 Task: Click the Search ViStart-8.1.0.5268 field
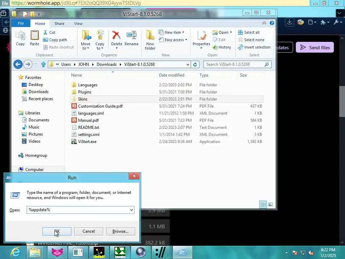pyautogui.click(x=237, y=64)
